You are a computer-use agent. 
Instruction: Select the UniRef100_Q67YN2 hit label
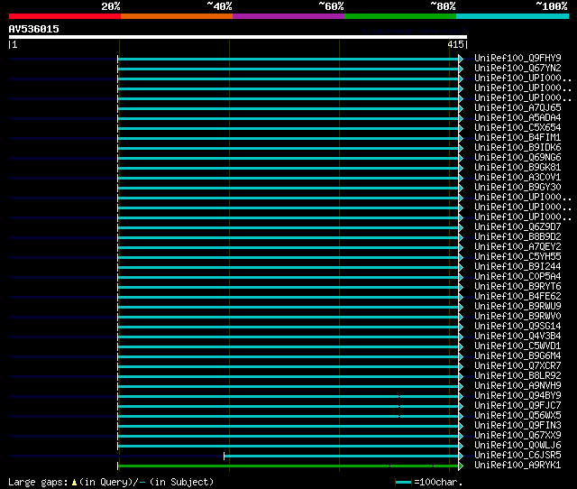click(x=517, y=69)
